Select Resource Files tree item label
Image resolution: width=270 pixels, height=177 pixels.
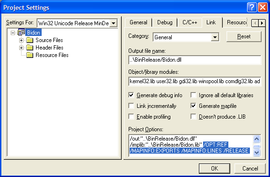52,55
